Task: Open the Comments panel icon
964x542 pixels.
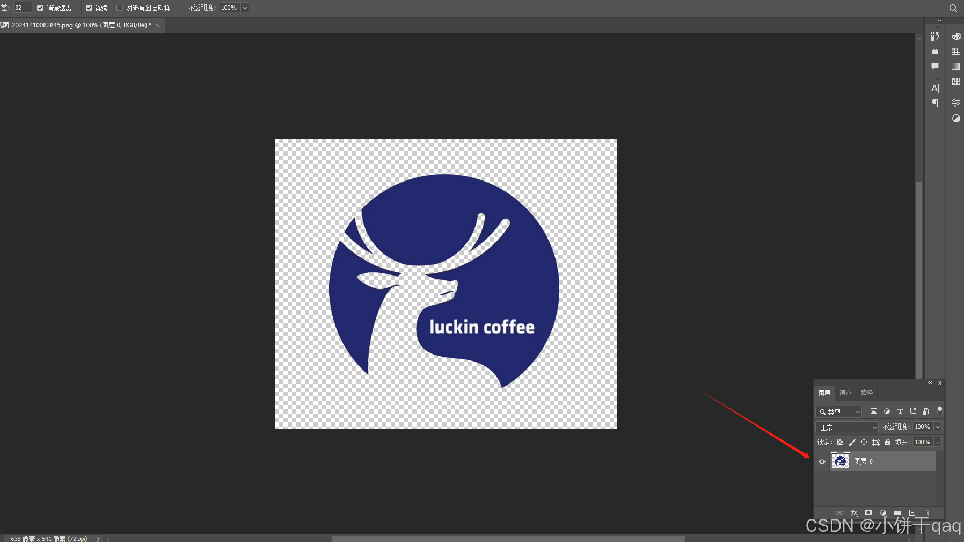Action: [935, 66]
